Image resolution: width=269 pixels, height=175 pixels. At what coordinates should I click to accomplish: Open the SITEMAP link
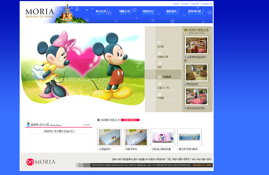[x=195, y=4]
